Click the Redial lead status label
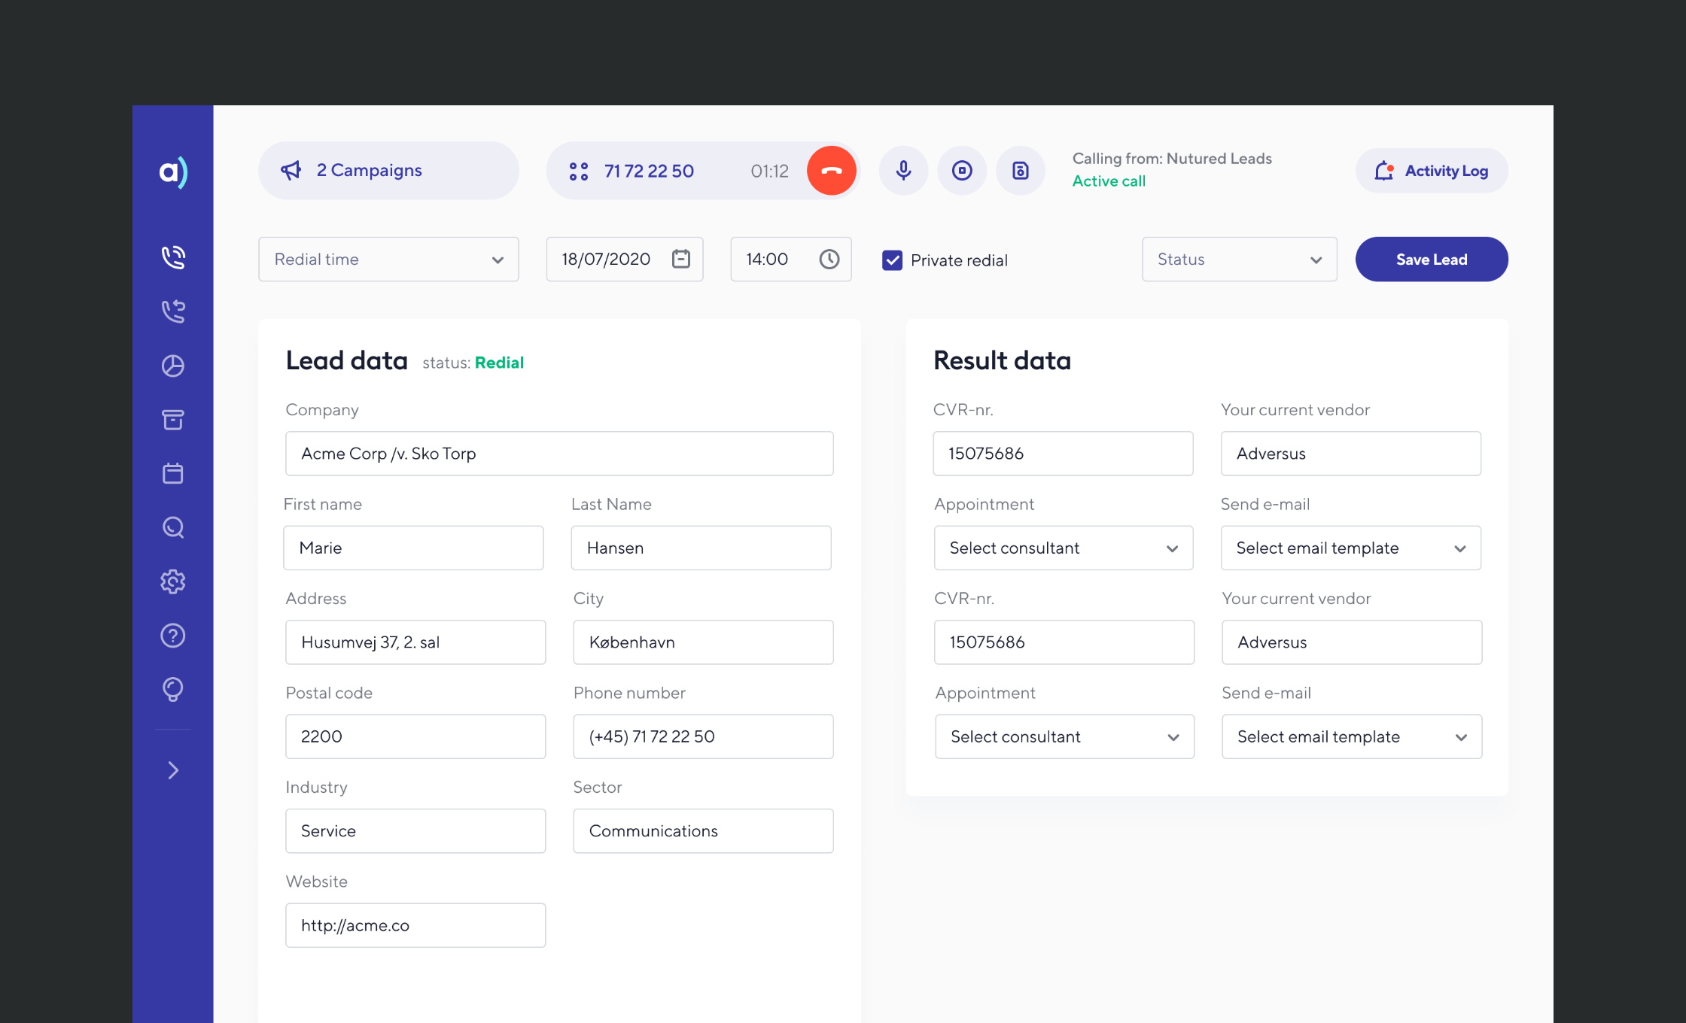The width and height of the screenshot is (1686, 1023). click(499, 363)
